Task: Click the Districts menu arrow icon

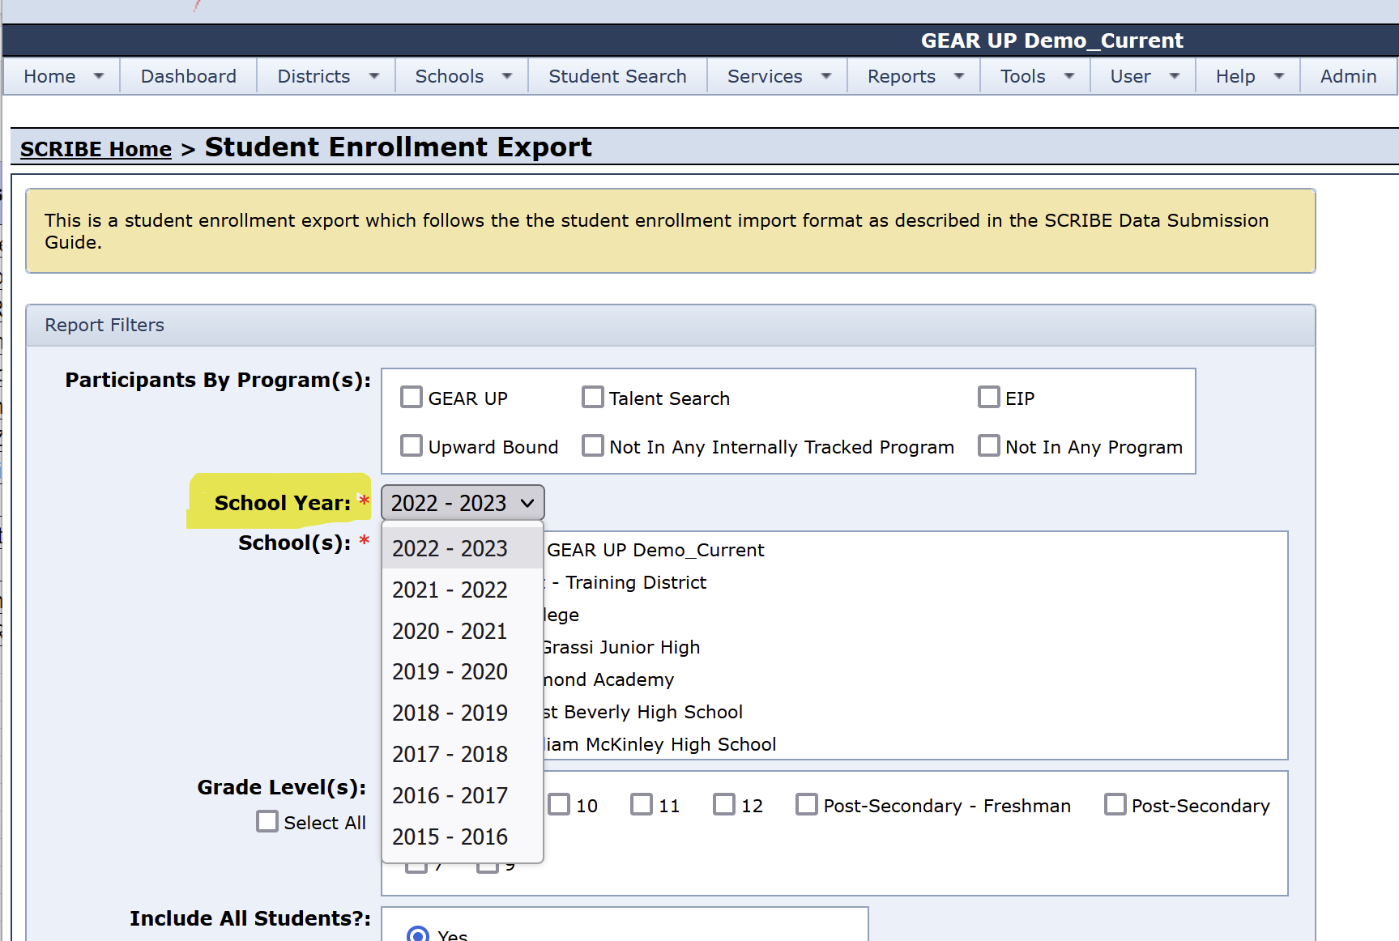Action: pos(374,76)
